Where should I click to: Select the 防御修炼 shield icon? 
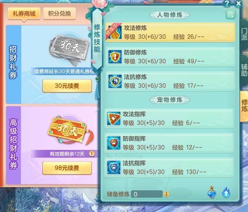coord(115,57)
